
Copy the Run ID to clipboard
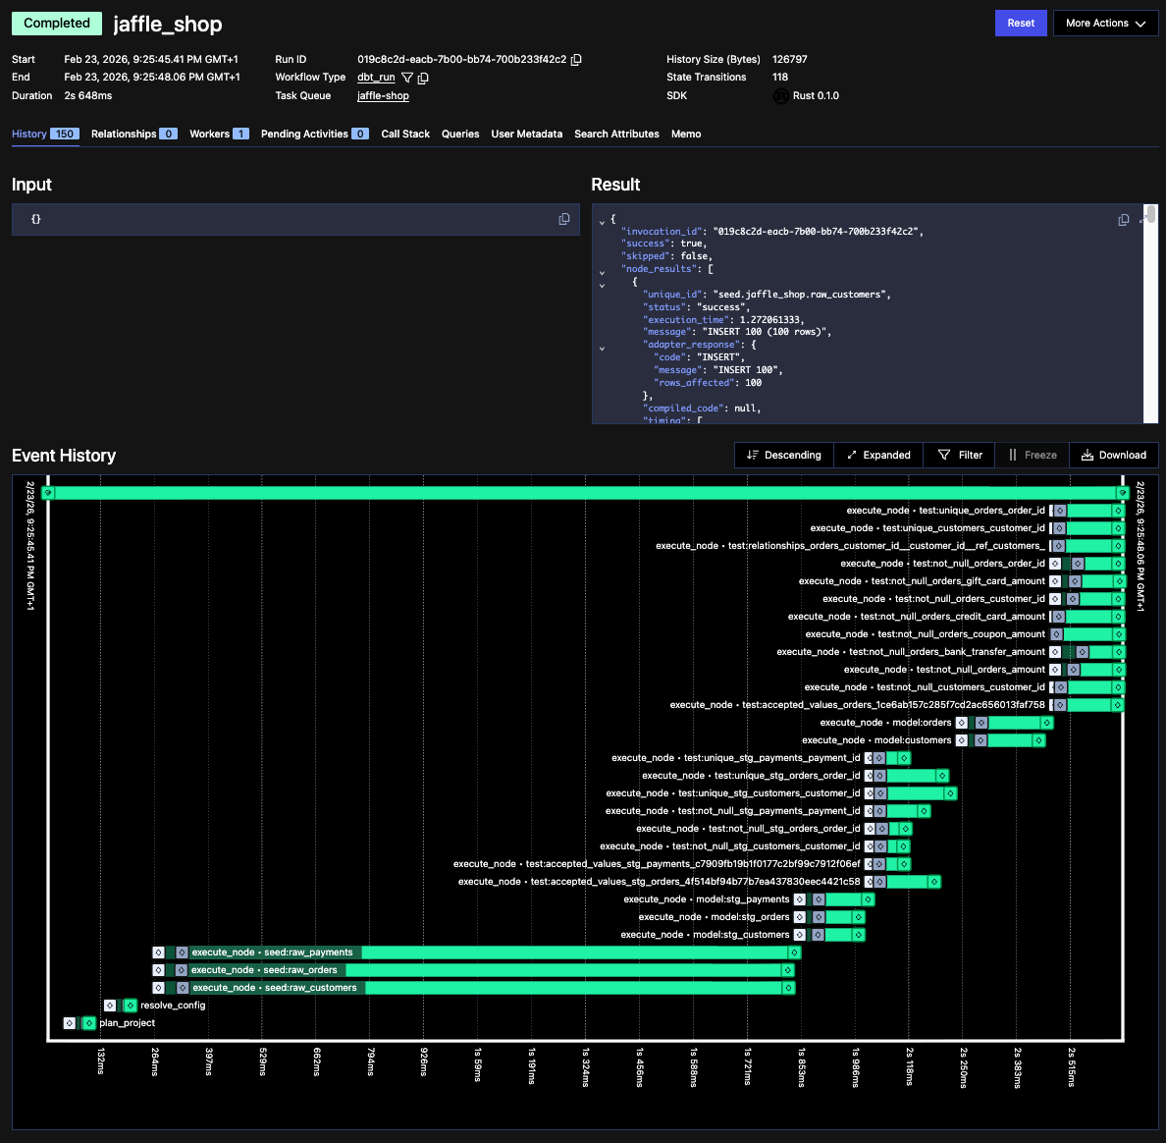pyautogui.click(x=576, y=59)
